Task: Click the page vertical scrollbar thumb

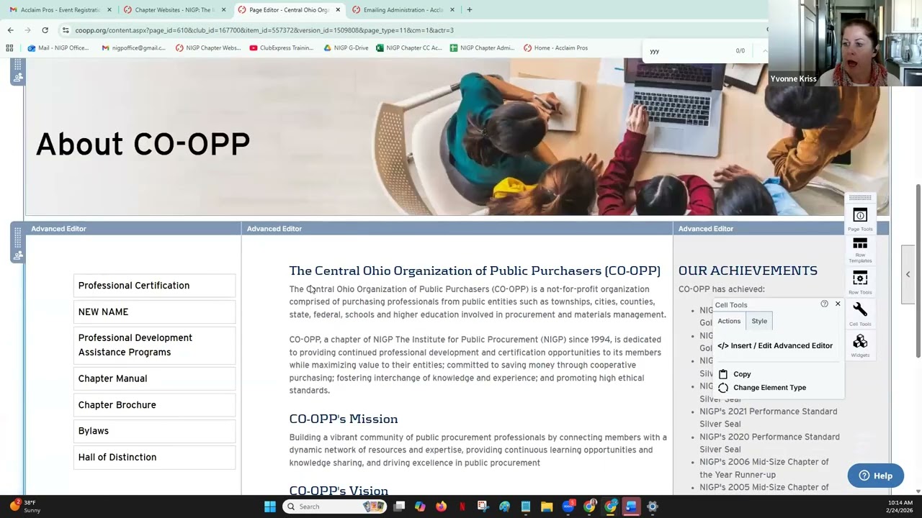Action: [917, 271]
